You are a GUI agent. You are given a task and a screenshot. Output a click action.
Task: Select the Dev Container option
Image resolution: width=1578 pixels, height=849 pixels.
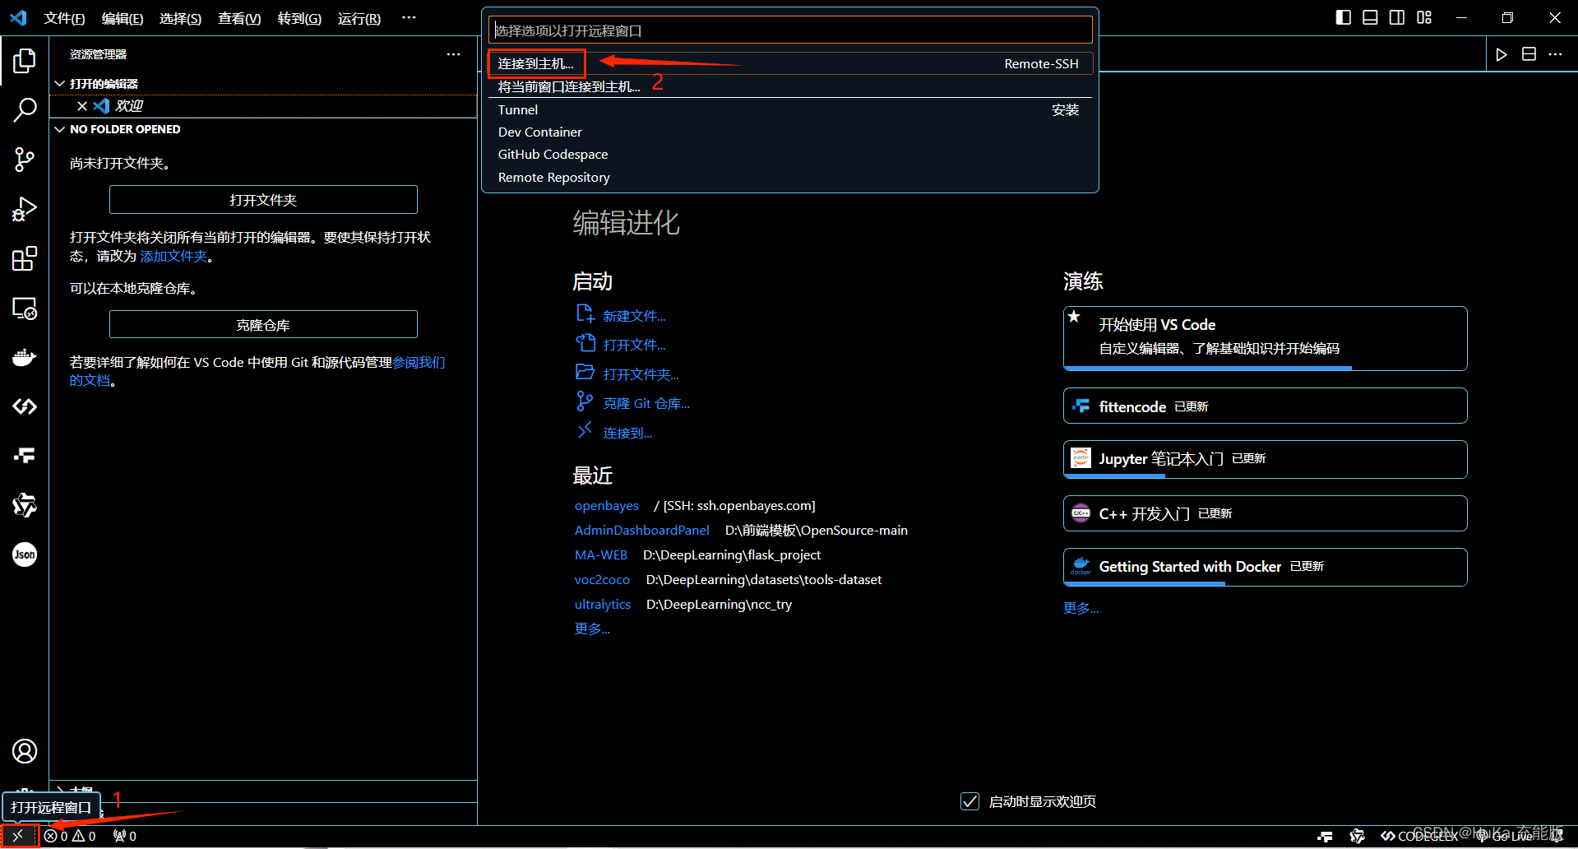click(x=790, y=132)
